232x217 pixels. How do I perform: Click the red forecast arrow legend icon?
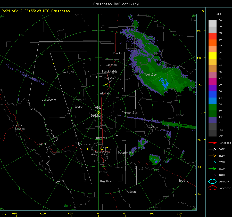click(212, 143)
